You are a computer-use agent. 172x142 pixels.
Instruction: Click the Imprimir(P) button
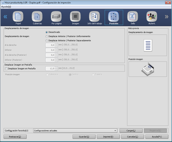pos(108,137)
